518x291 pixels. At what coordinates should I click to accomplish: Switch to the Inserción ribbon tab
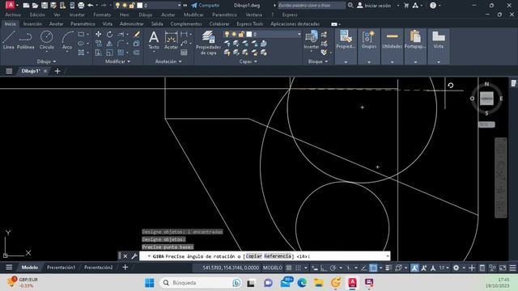[32, 23]
